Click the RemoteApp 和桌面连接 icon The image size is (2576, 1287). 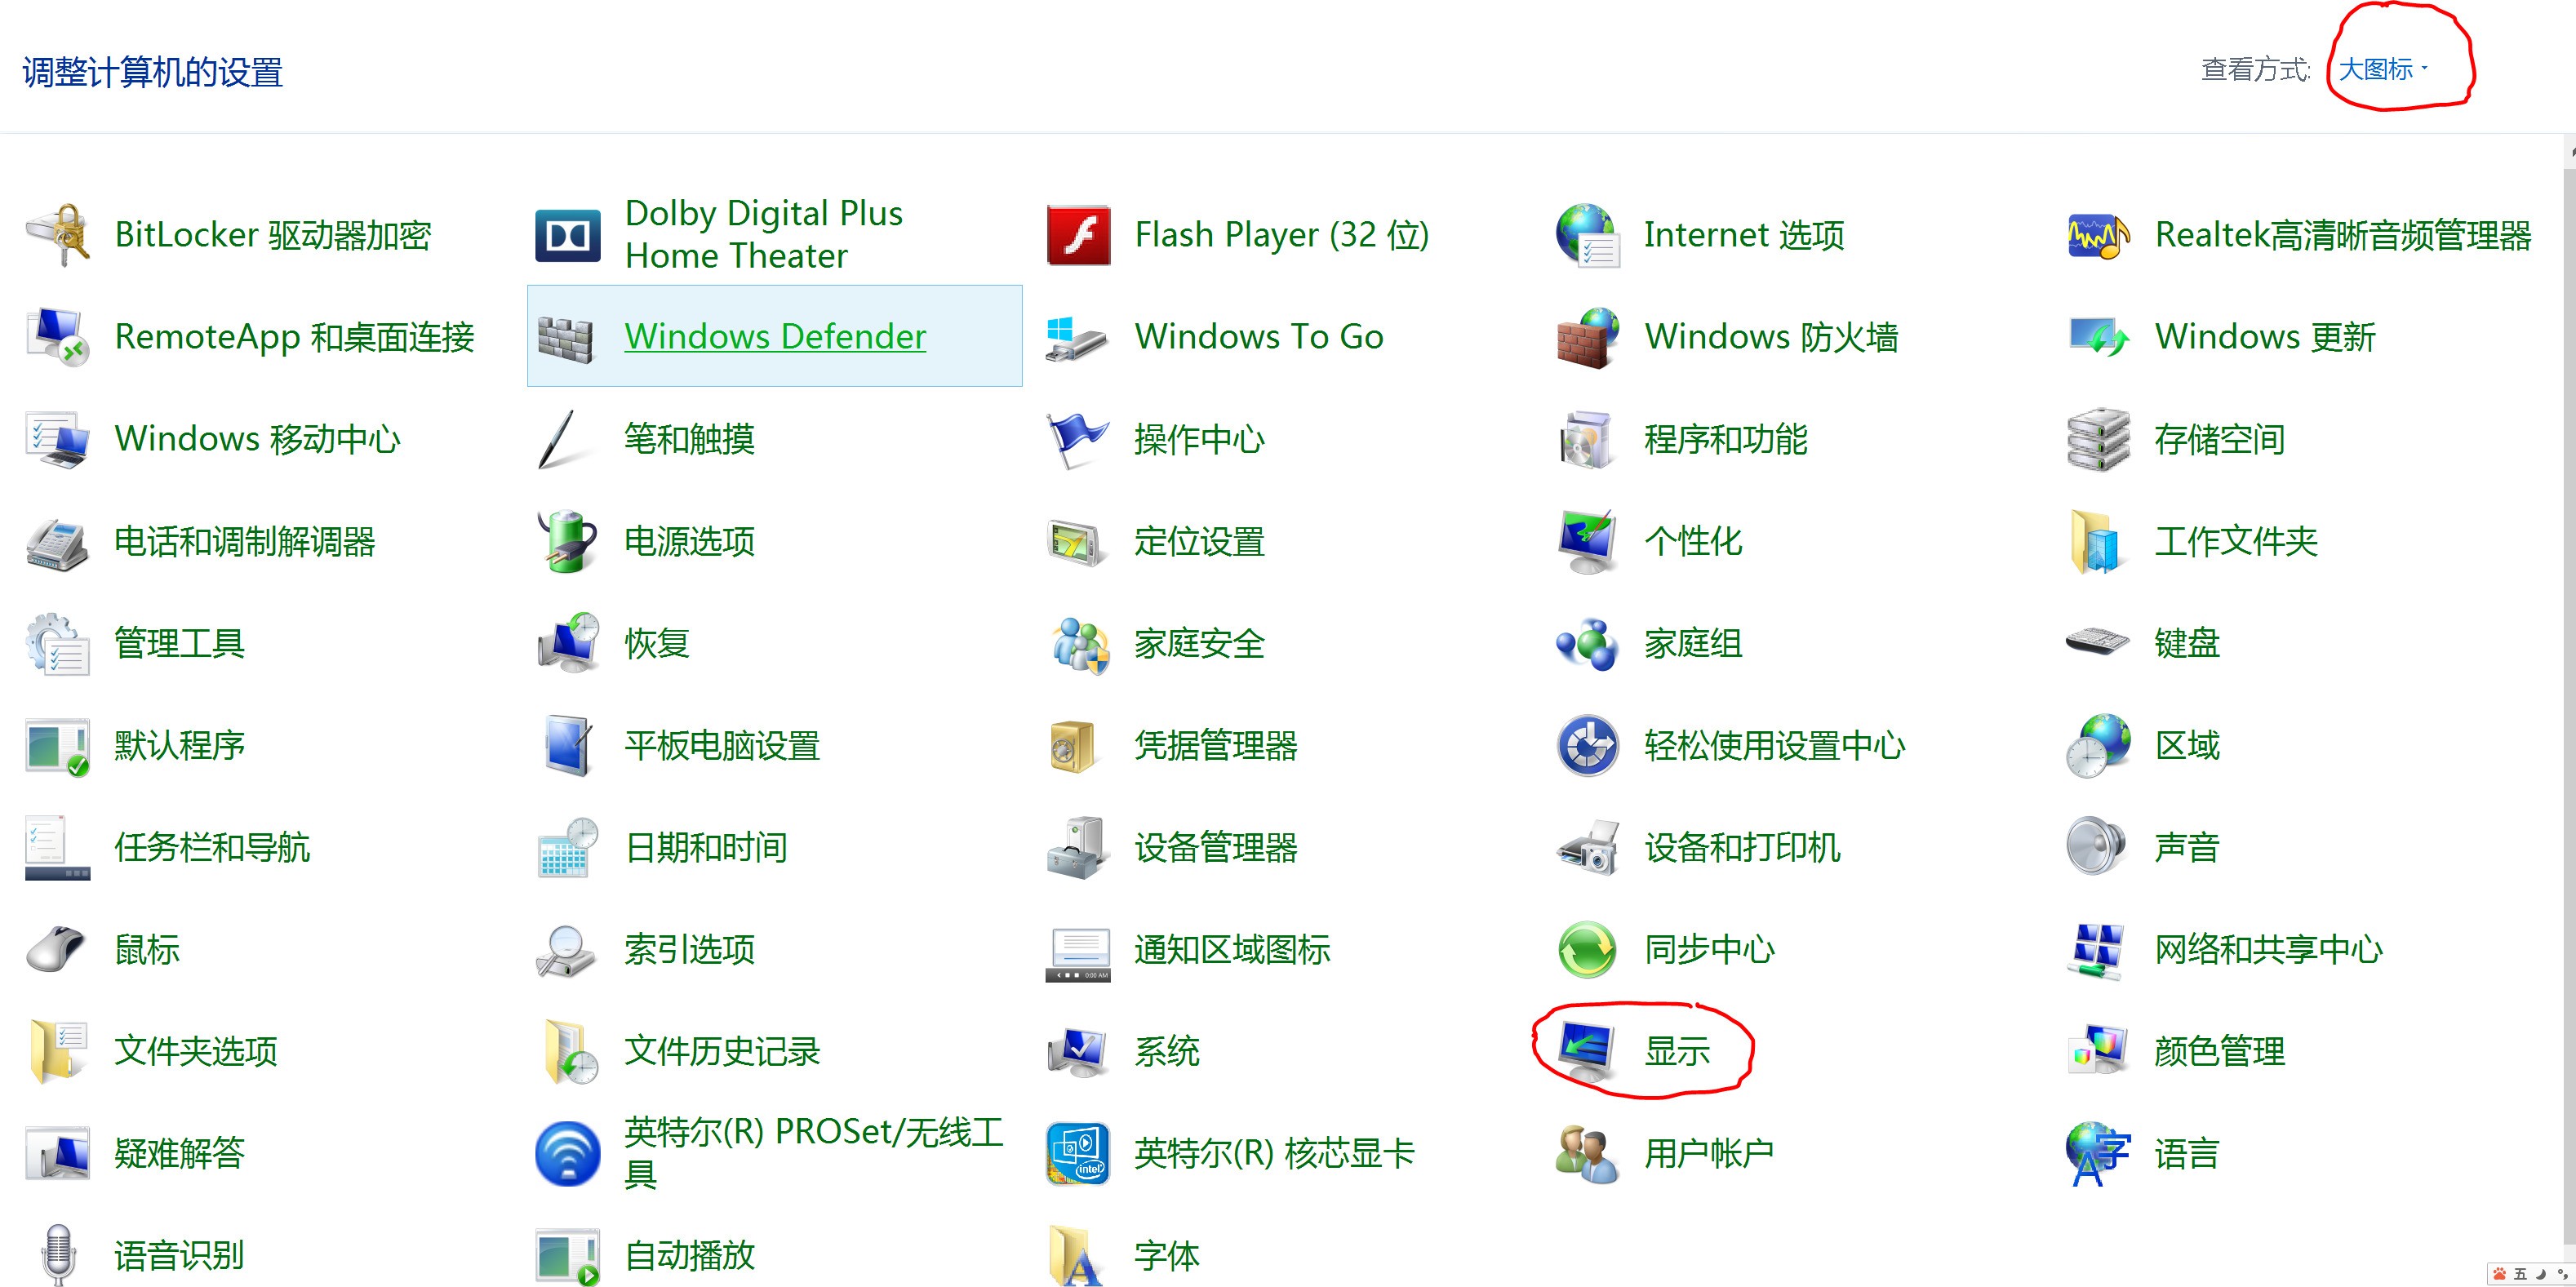click(57, 336)
